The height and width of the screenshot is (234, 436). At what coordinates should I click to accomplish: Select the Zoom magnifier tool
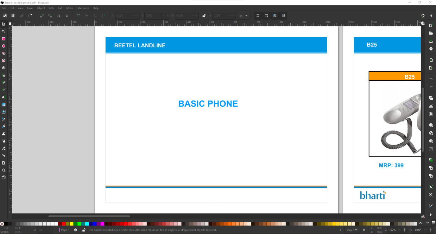pyautogui.click(x=3, y=170)
